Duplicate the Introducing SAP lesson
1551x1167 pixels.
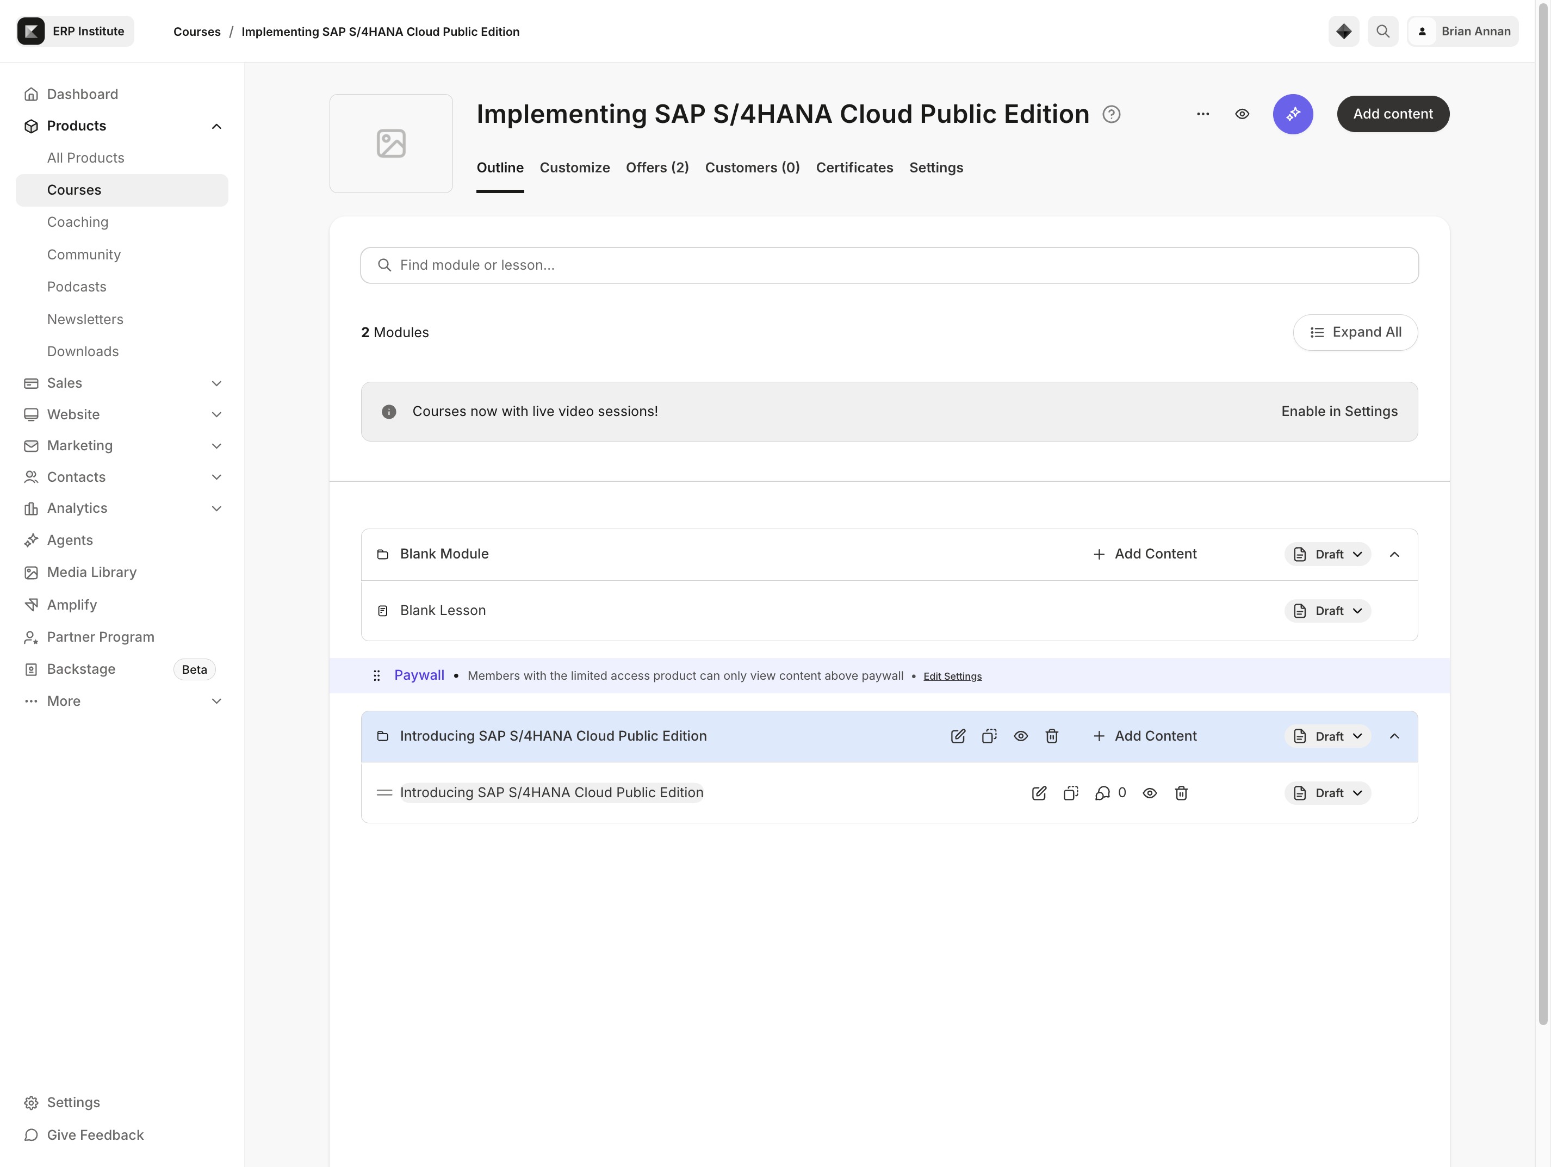[1071, 792]
